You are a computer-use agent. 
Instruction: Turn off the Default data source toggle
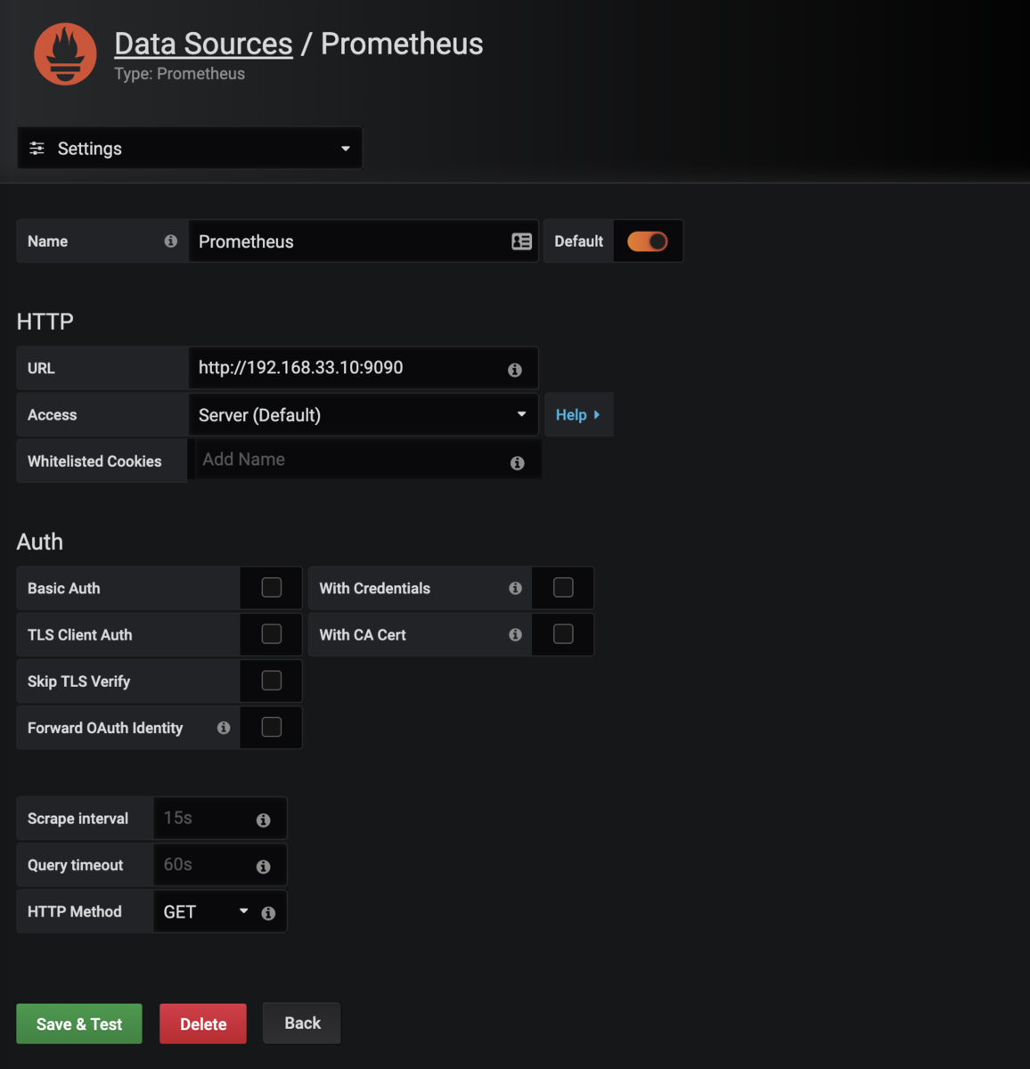pos(647,241)
